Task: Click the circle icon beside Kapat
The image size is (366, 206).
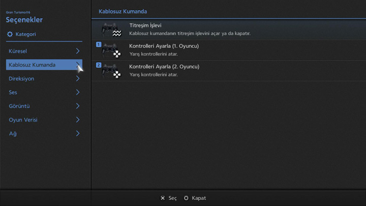Action: click(x=186, y=198)
